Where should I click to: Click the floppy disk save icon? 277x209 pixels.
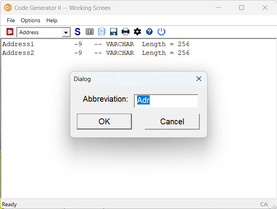114,32
